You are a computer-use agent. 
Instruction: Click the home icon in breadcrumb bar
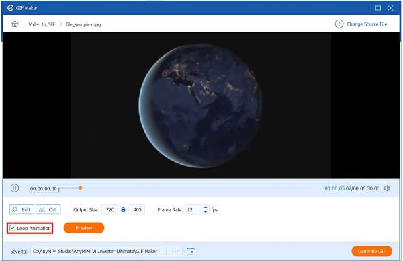click(15, 24)
